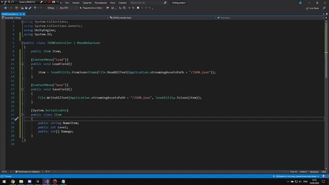The width and height of the screenshot is (329, 185).
Task: Click the Open File toolbar icon
Action: pyautogui.click(x=22, y=8)
